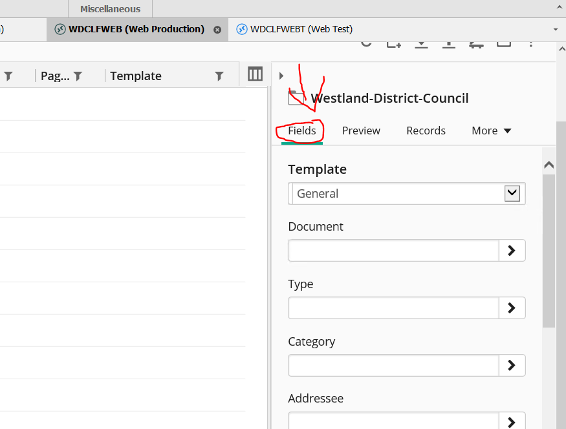Open the Addressee field arrow button
Viewport: 566px width, 429px height.
[512, 421]
